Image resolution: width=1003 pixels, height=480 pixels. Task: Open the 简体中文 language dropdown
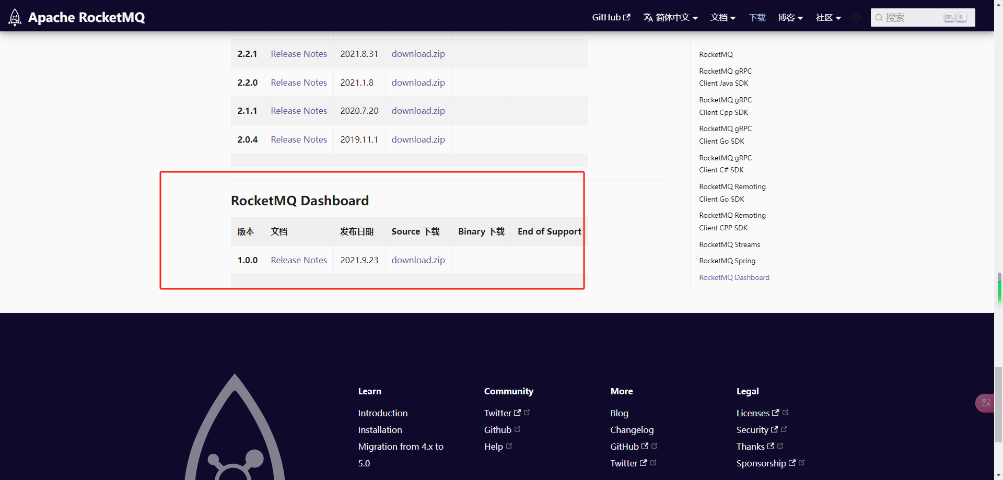click(x=671, y=17)
